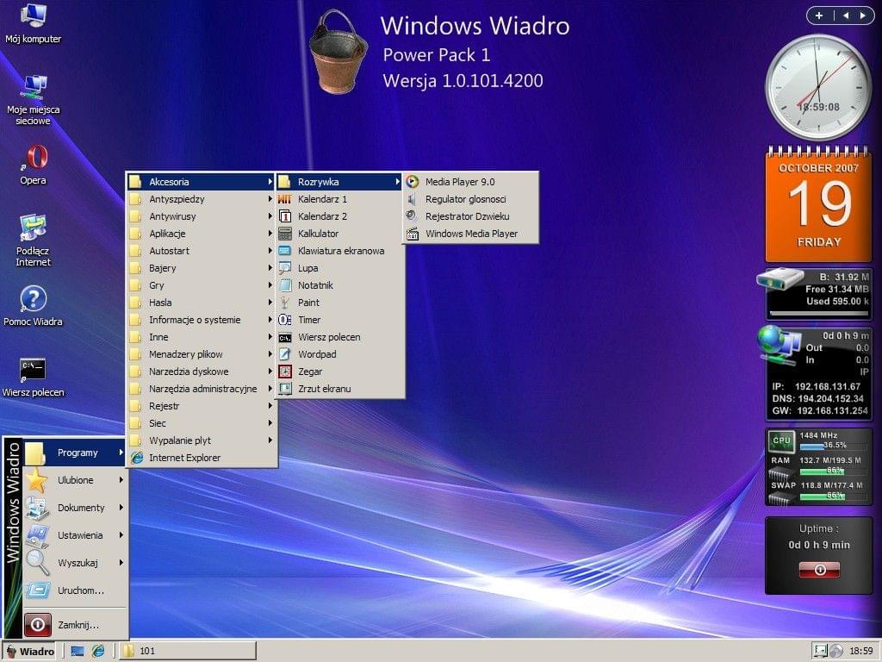The image size is (882, 662).
Task: Click the Notatnik notepad icon
Action: click(285, 285)
